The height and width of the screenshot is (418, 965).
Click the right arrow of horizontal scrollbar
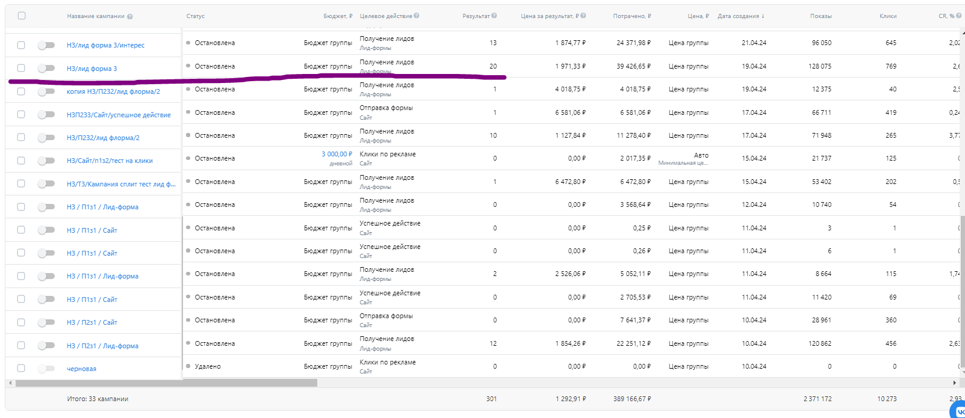(955, 383)
